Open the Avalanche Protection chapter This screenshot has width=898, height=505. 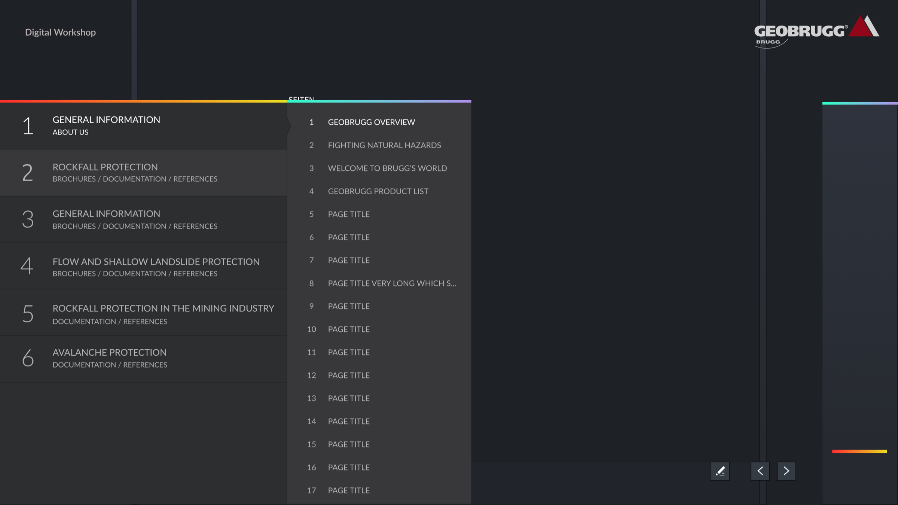pos(143,359)
